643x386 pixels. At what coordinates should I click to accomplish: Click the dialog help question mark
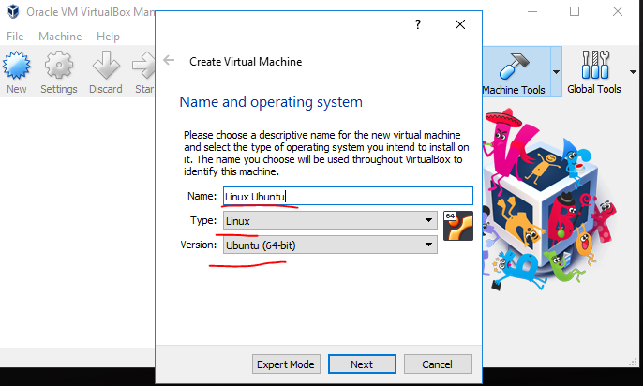(418, 24)
